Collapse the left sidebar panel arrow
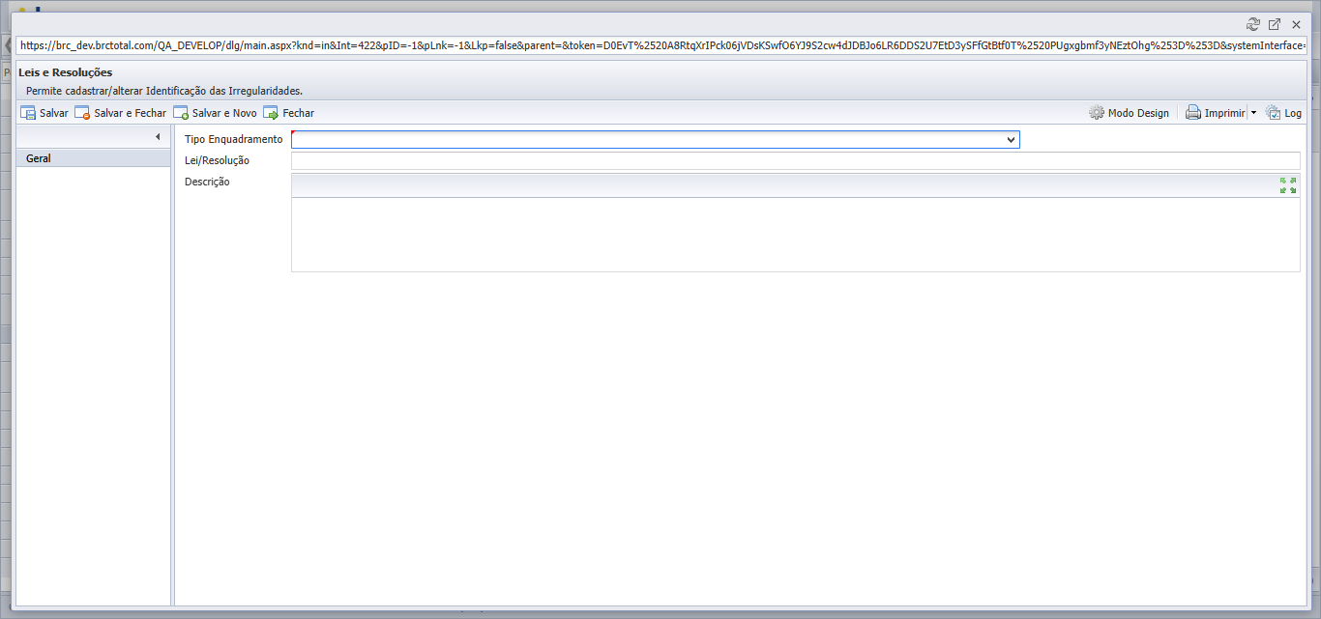This screenshot has width=1321, height=619. point(158,137)
